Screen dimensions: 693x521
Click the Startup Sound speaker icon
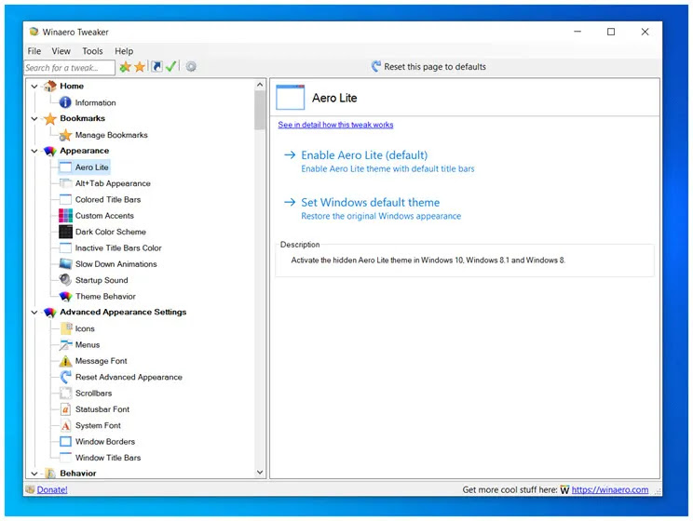65,280
